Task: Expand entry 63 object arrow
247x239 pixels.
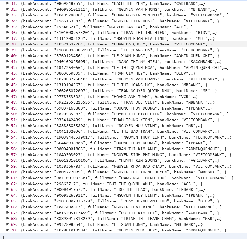Action: (7, 189)
